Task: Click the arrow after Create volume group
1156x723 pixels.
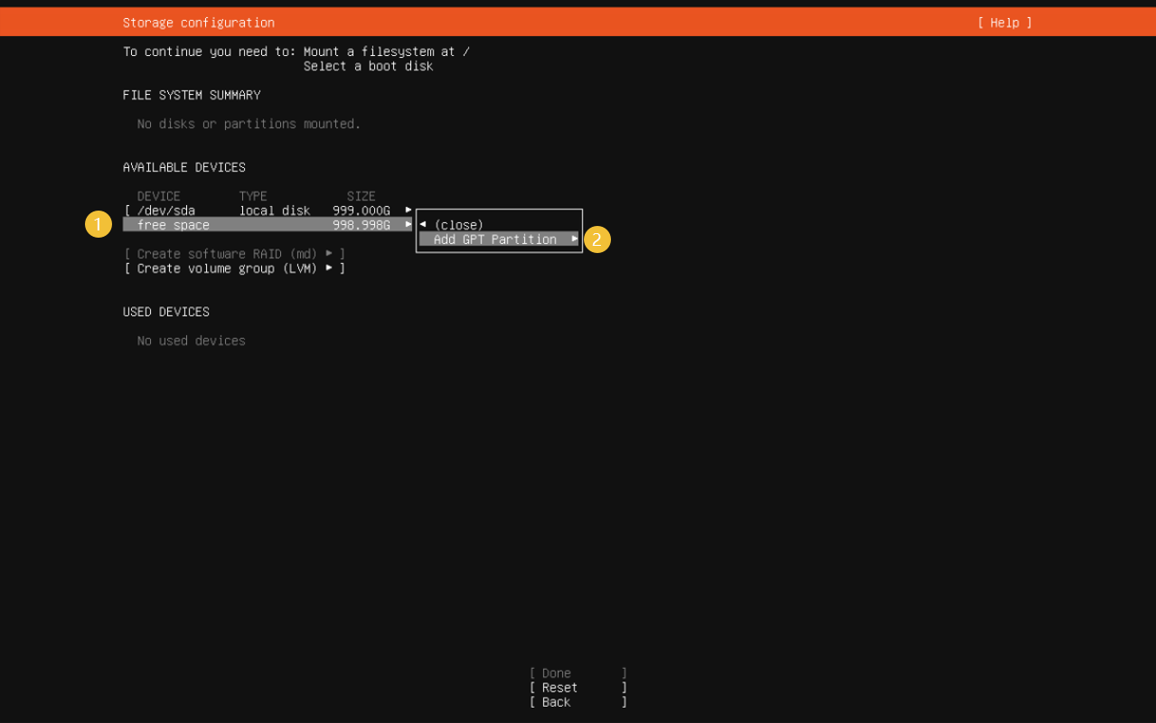Action: click(329, 268)
